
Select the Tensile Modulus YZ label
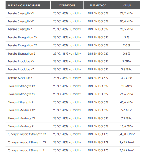21,70
